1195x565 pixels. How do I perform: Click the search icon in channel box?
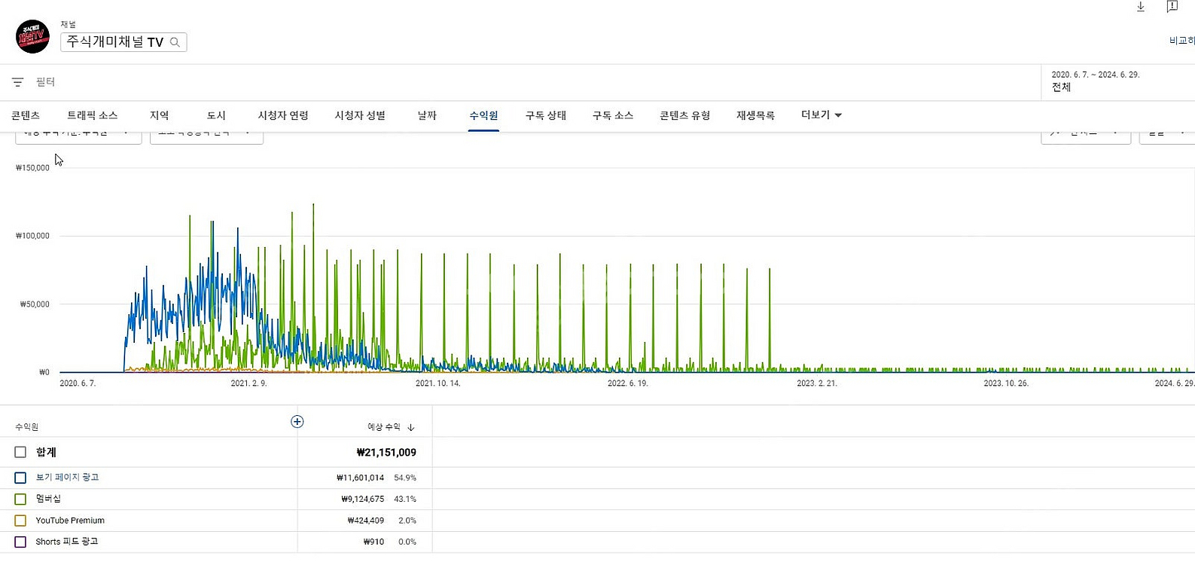(175, 42)
